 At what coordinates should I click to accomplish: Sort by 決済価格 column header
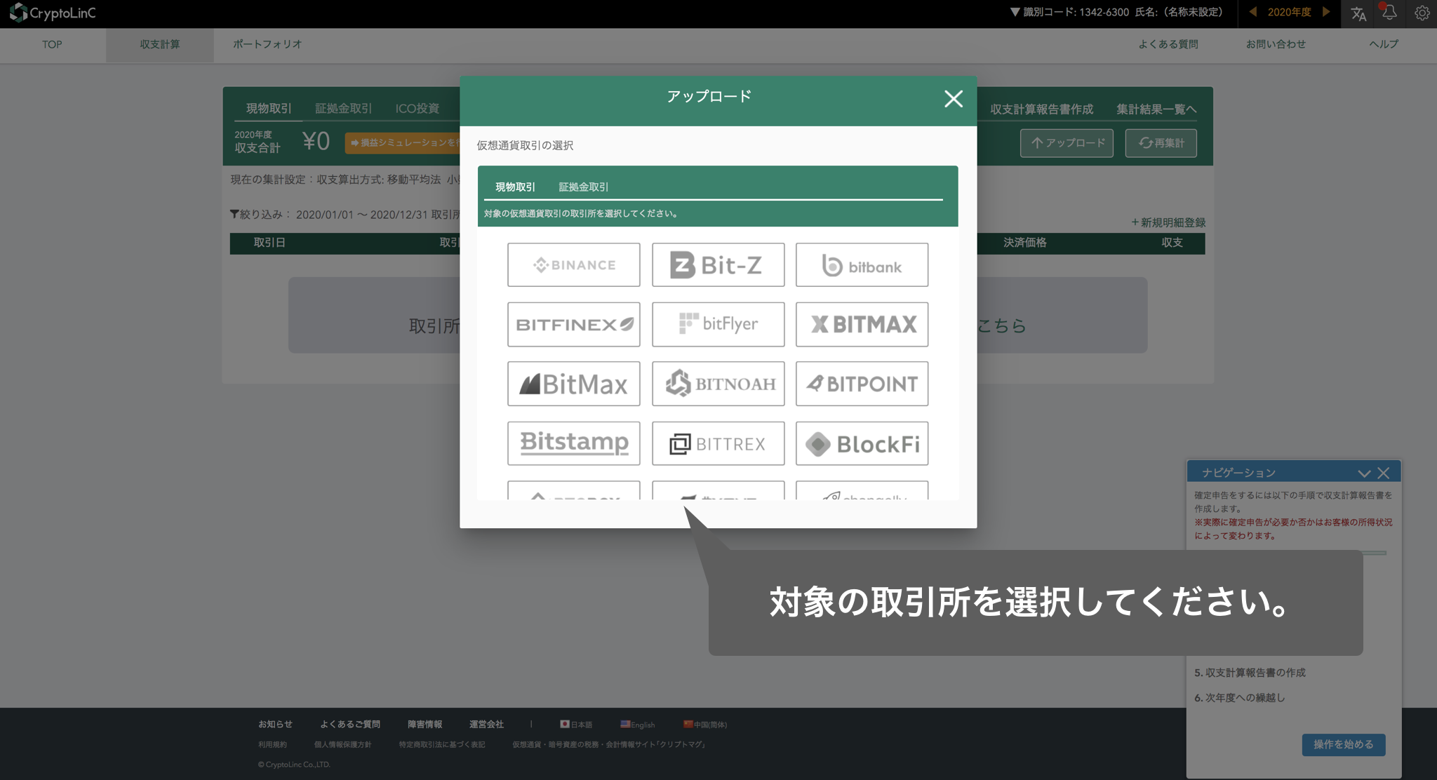pyautogui.click(x=1024, y=243)
